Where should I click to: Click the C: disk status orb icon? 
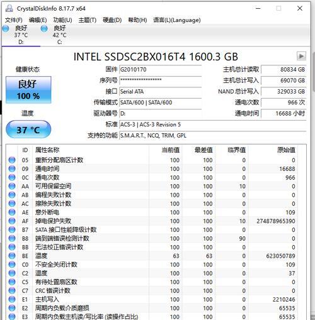click(44, 28)
